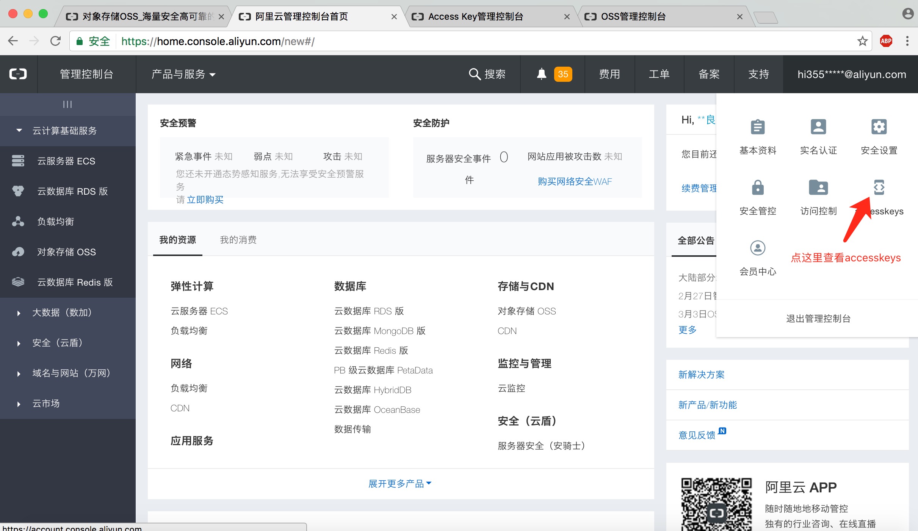Click 管理控制台 in top bar
The image size is (918, 531).
tap(86, 74)
